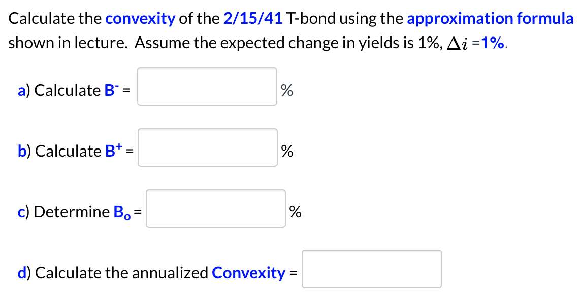Image resolution: width=581 pixels, height=298 pixels.
Task: Open the approximation formula link
Action: (x=492, y=18)
